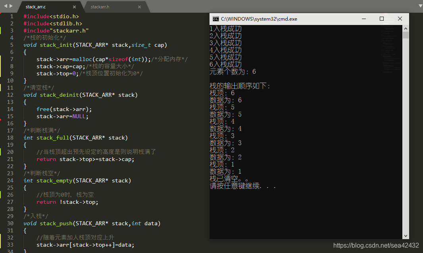
Task: Click the sizeof keyword on line 7
Action: click(x=118, y=59)
